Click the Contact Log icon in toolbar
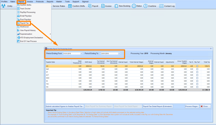 tap(161, 6)
